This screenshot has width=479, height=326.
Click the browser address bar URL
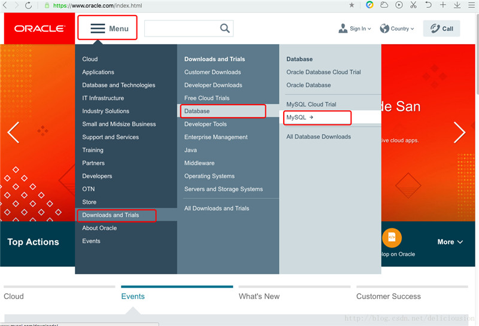click(x=98, y=5)
